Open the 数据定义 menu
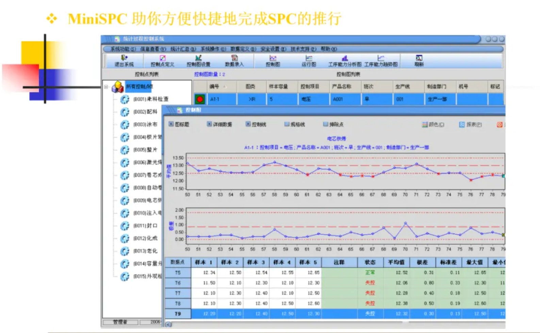The image size is (540, 333). pyautogui.click(x=243, y=49)
